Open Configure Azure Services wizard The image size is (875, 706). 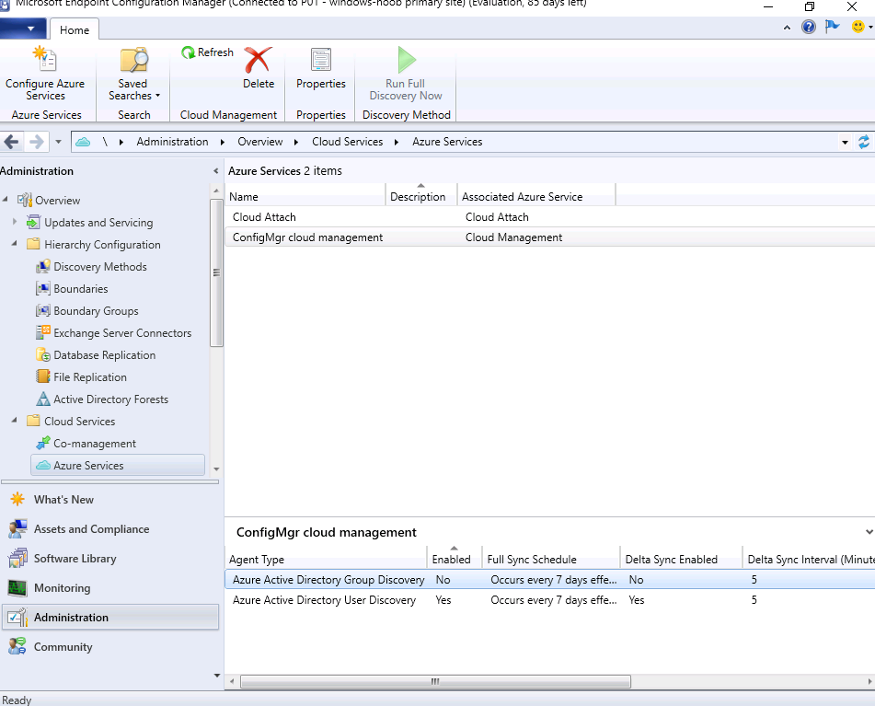coord(45,73)
